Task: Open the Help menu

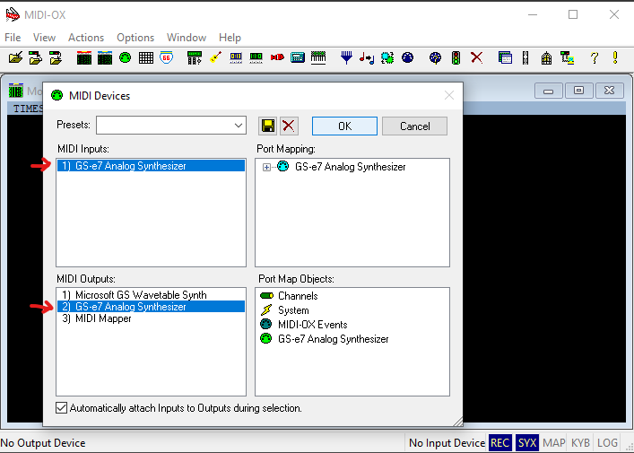Action: click(230, 38)
